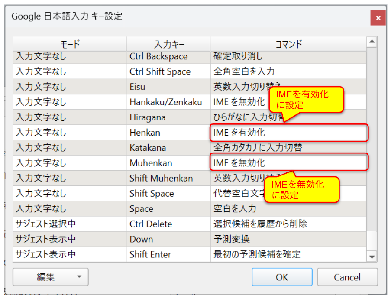The image size is (391, 299).
Task: Select the Ctrl Shift Space key cell
Action: coord(169,71)
